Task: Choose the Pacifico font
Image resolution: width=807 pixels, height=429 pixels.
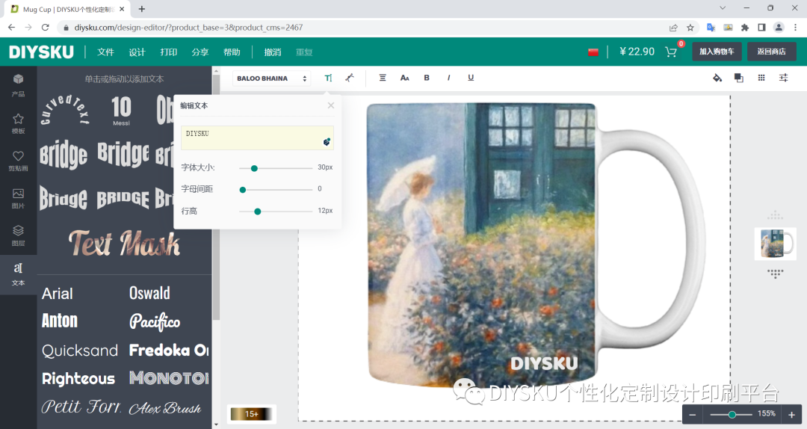Action: coord(155,322)
